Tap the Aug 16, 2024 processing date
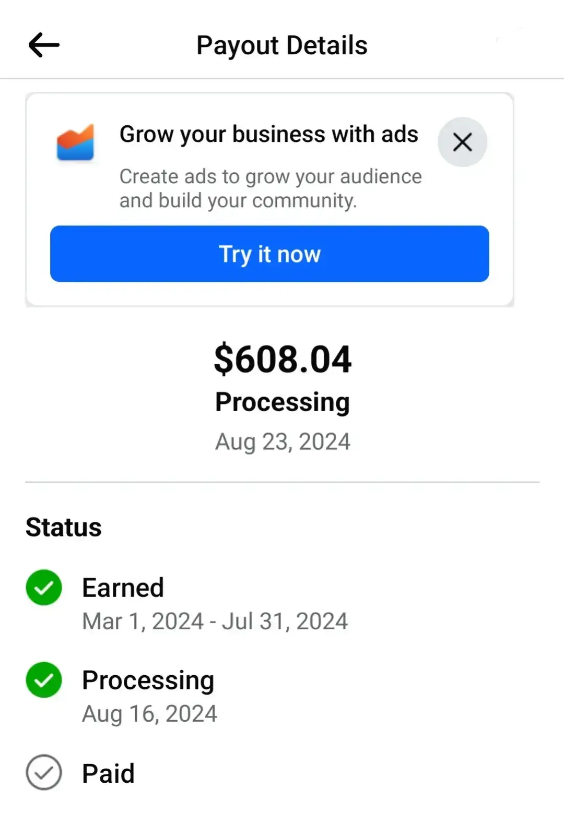The image size is (564, 813). [149, 713]
